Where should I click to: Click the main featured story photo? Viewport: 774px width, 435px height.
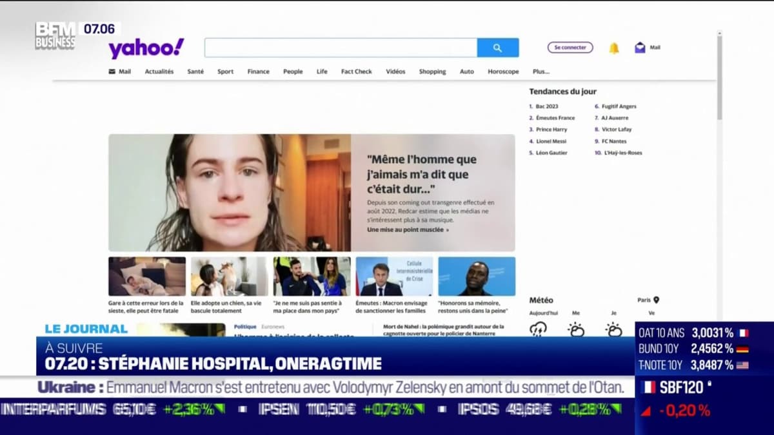230,193
